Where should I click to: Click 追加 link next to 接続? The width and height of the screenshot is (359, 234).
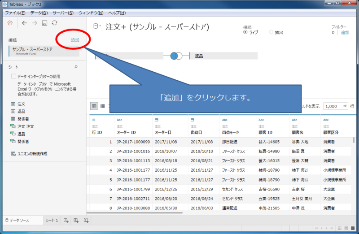(x=75, y=40)
